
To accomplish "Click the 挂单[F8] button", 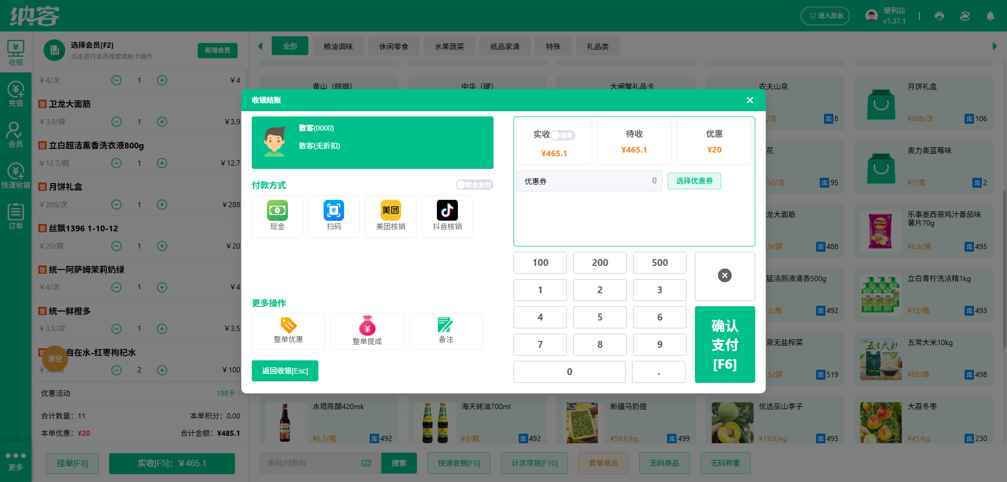I will [x=72, y=463].
